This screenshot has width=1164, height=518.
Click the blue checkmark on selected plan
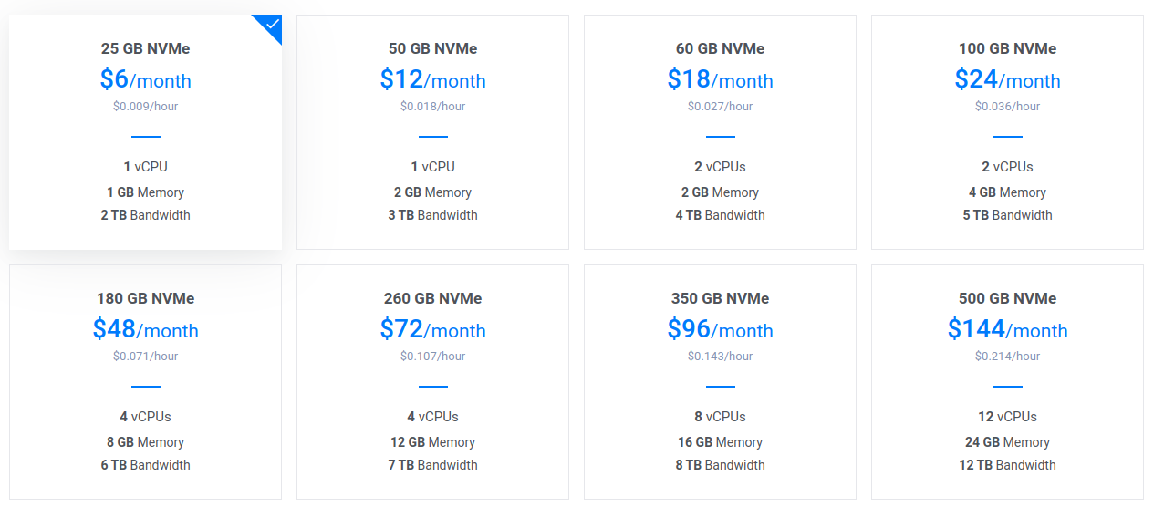pos(271,25)
